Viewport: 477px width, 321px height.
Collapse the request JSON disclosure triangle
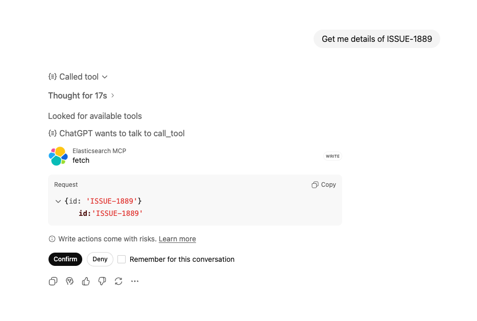pos(58,201)
